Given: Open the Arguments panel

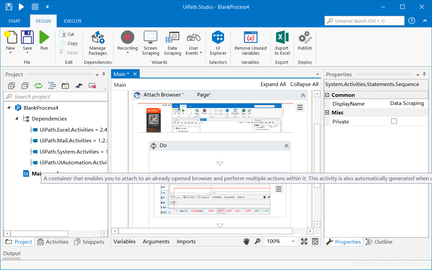Looking at the screenshot, I should pos(156,241).
